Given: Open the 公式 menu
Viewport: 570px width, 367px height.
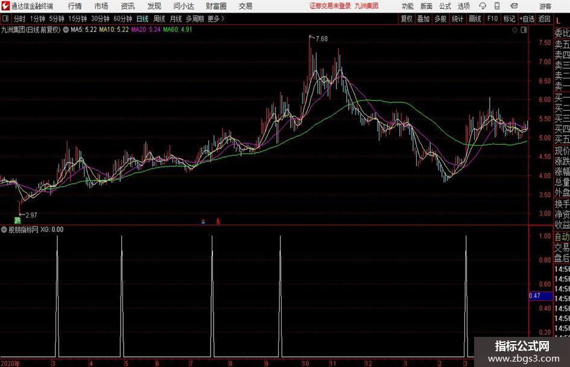Looking at the screenshot, I should coord(445,6).
